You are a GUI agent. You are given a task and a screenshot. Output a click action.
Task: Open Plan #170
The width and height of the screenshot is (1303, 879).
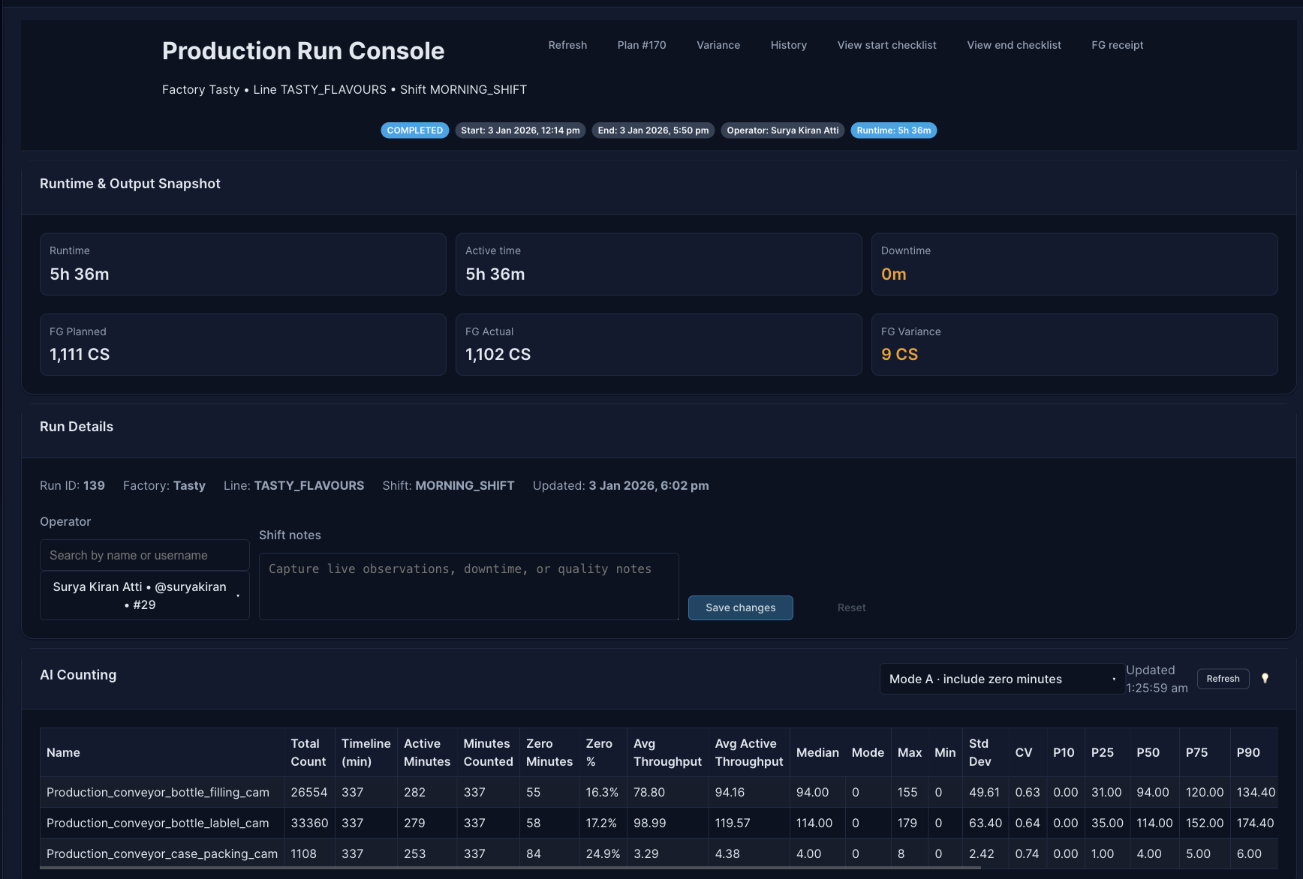tap(641, 45)
